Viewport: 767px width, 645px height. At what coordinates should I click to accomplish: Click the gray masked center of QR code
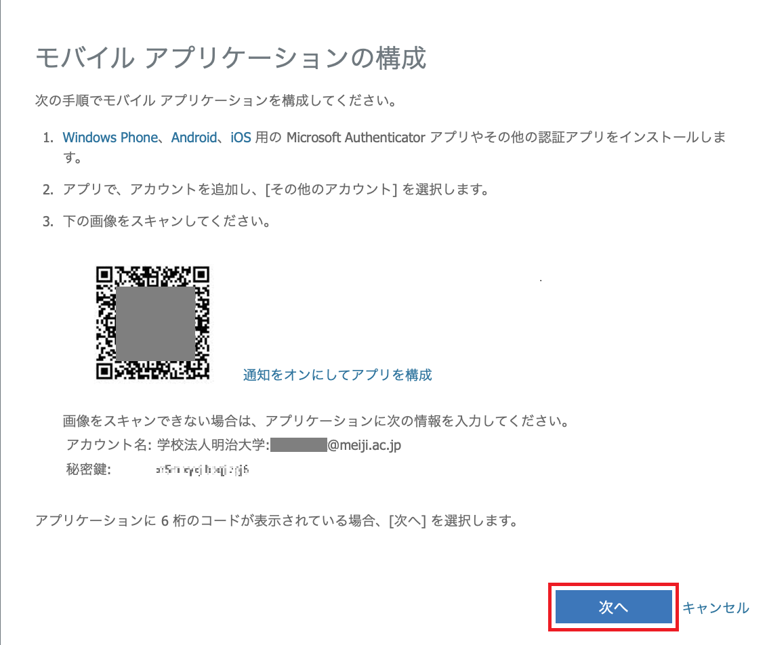156,324
